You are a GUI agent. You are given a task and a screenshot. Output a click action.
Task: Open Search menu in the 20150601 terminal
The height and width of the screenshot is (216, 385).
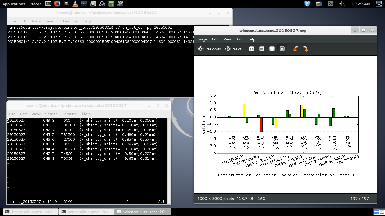pyautogui.click(x=51, y=21)
